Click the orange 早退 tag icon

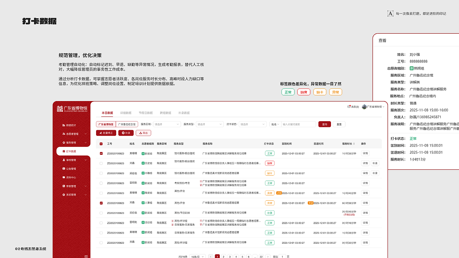point(311,203)
